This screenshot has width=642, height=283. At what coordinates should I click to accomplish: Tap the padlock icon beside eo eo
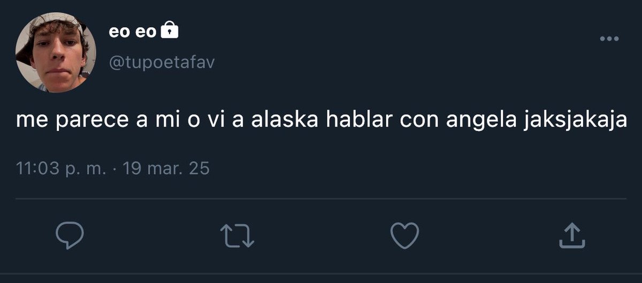169,32
